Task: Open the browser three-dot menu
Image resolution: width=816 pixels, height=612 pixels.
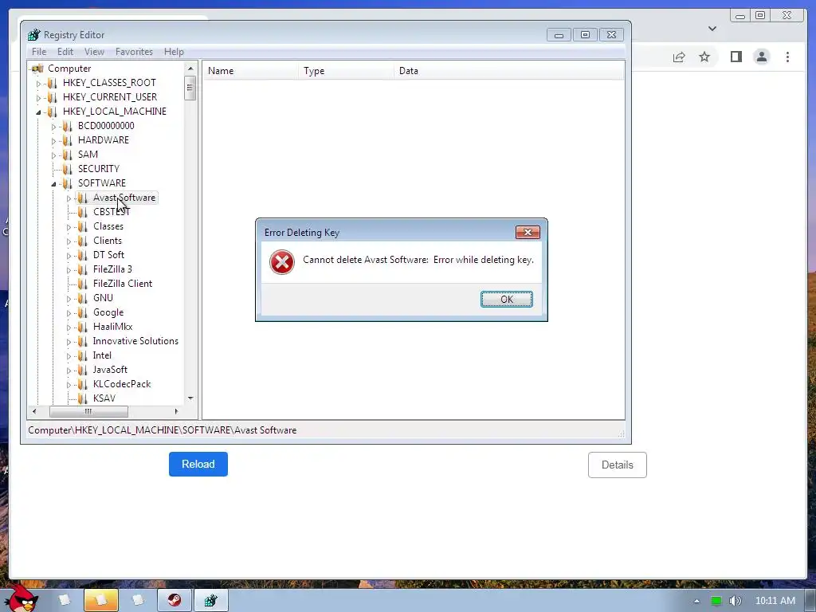Action: coord(787,57)
